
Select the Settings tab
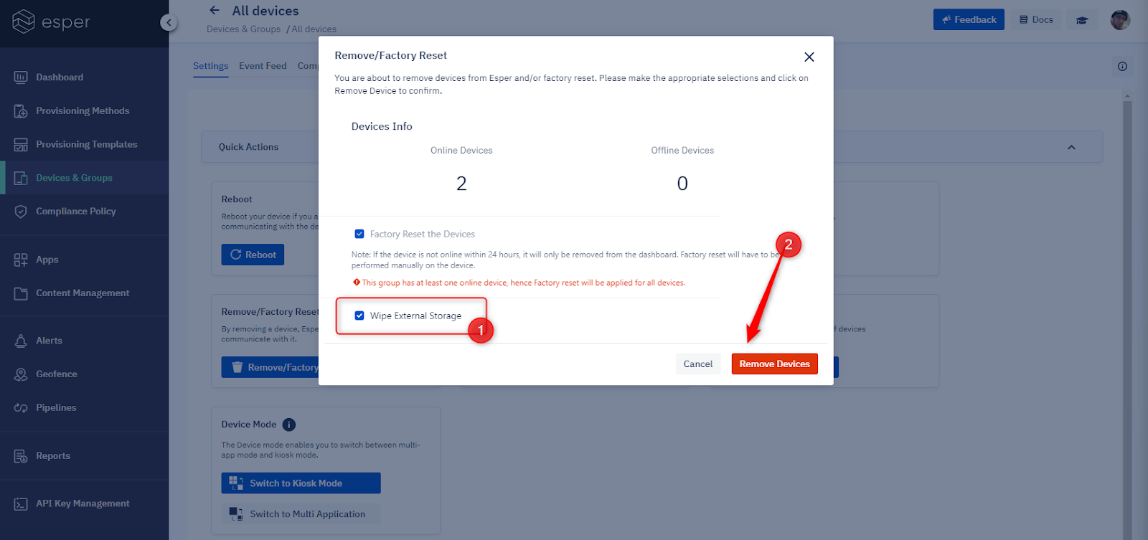pyautogui.click(x=210, y=66)
